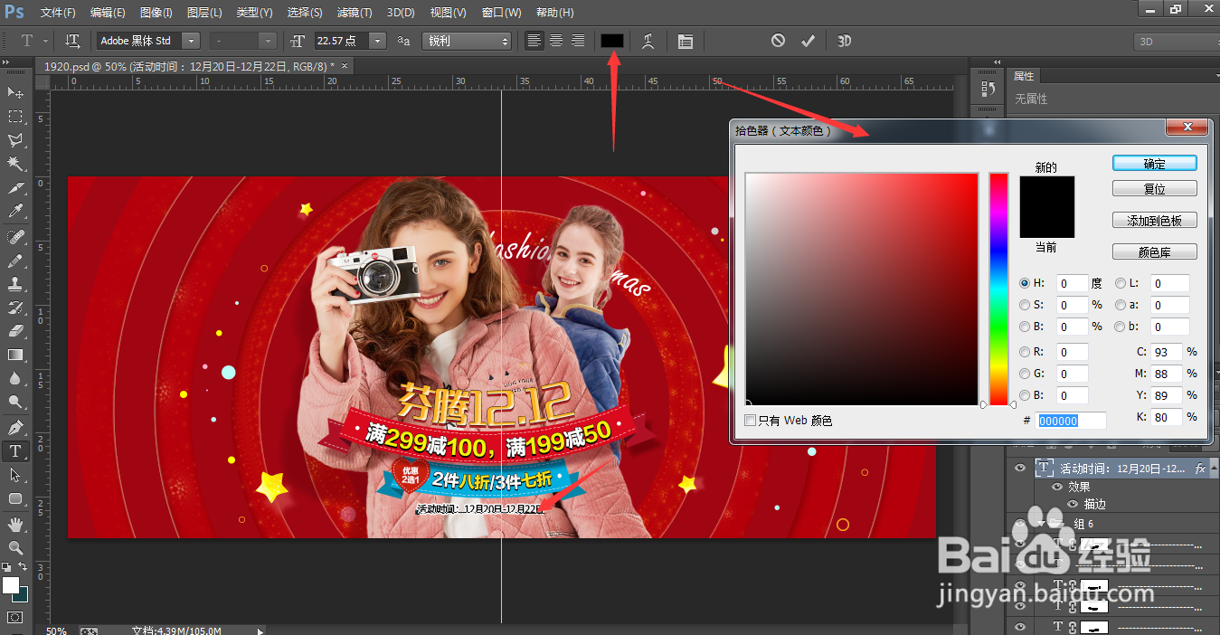Open the Adobe 黑体 Std font dropdown

(191, 41)
